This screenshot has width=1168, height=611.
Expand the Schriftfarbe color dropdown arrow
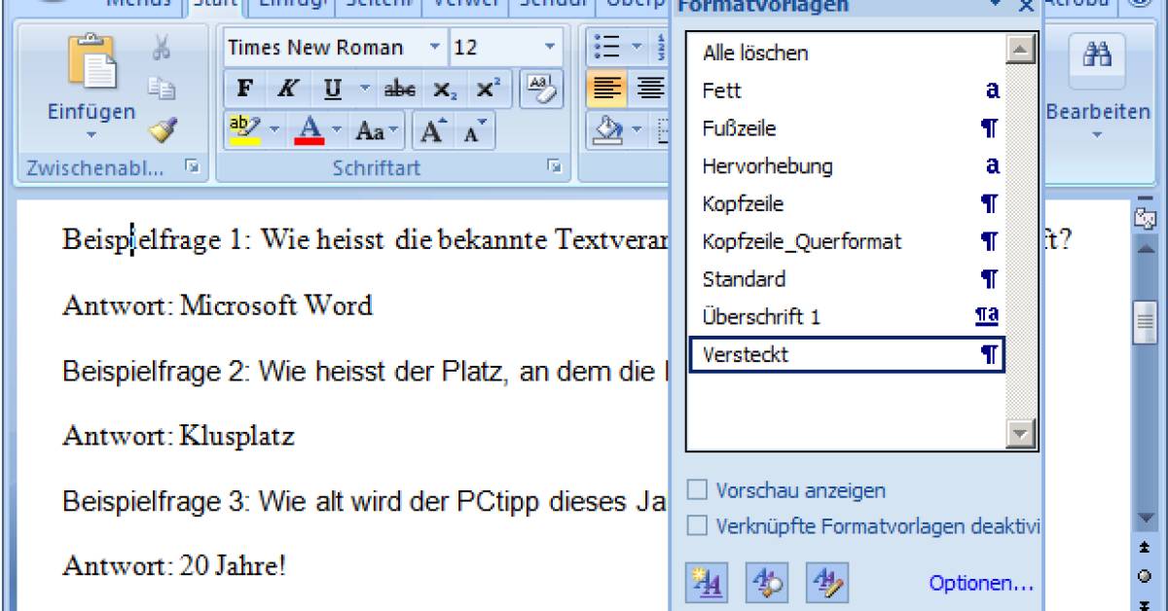(336, 129)
